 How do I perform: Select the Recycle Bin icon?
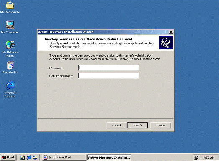(10, 68)
